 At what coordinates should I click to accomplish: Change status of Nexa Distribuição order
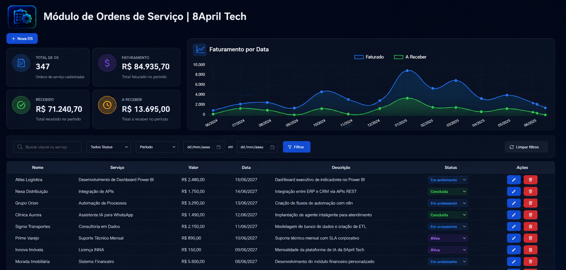[x=448, y=191]
